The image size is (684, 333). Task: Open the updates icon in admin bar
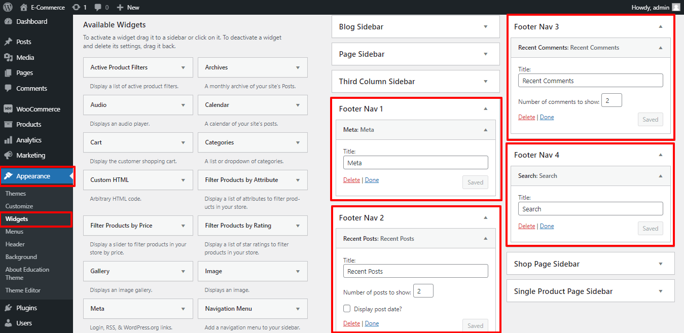(x=76, y=7)
